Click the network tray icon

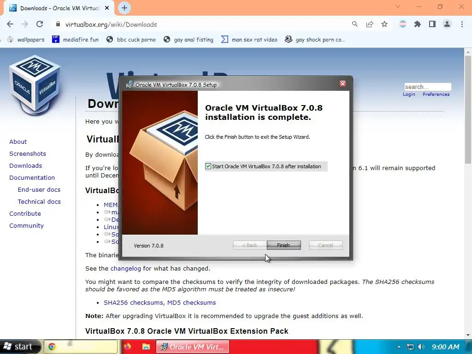click(x=410, y=347)
